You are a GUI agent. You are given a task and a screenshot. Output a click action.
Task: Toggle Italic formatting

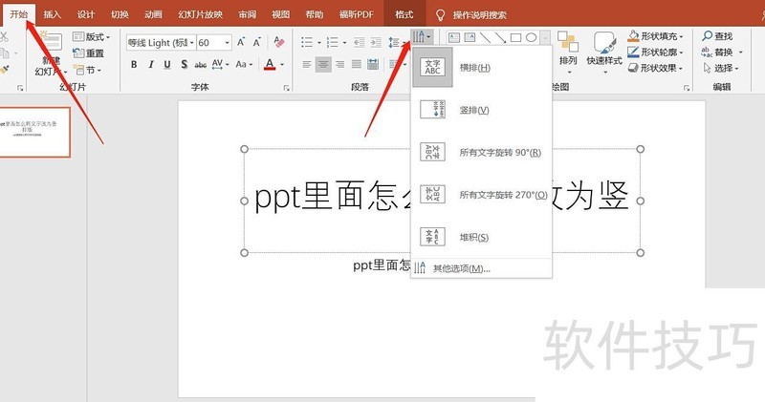pos(151,64)
